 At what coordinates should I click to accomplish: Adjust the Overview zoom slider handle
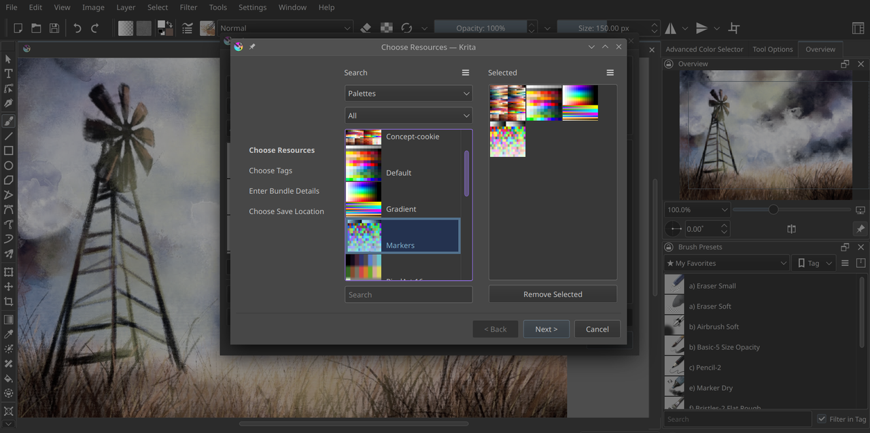773,209
